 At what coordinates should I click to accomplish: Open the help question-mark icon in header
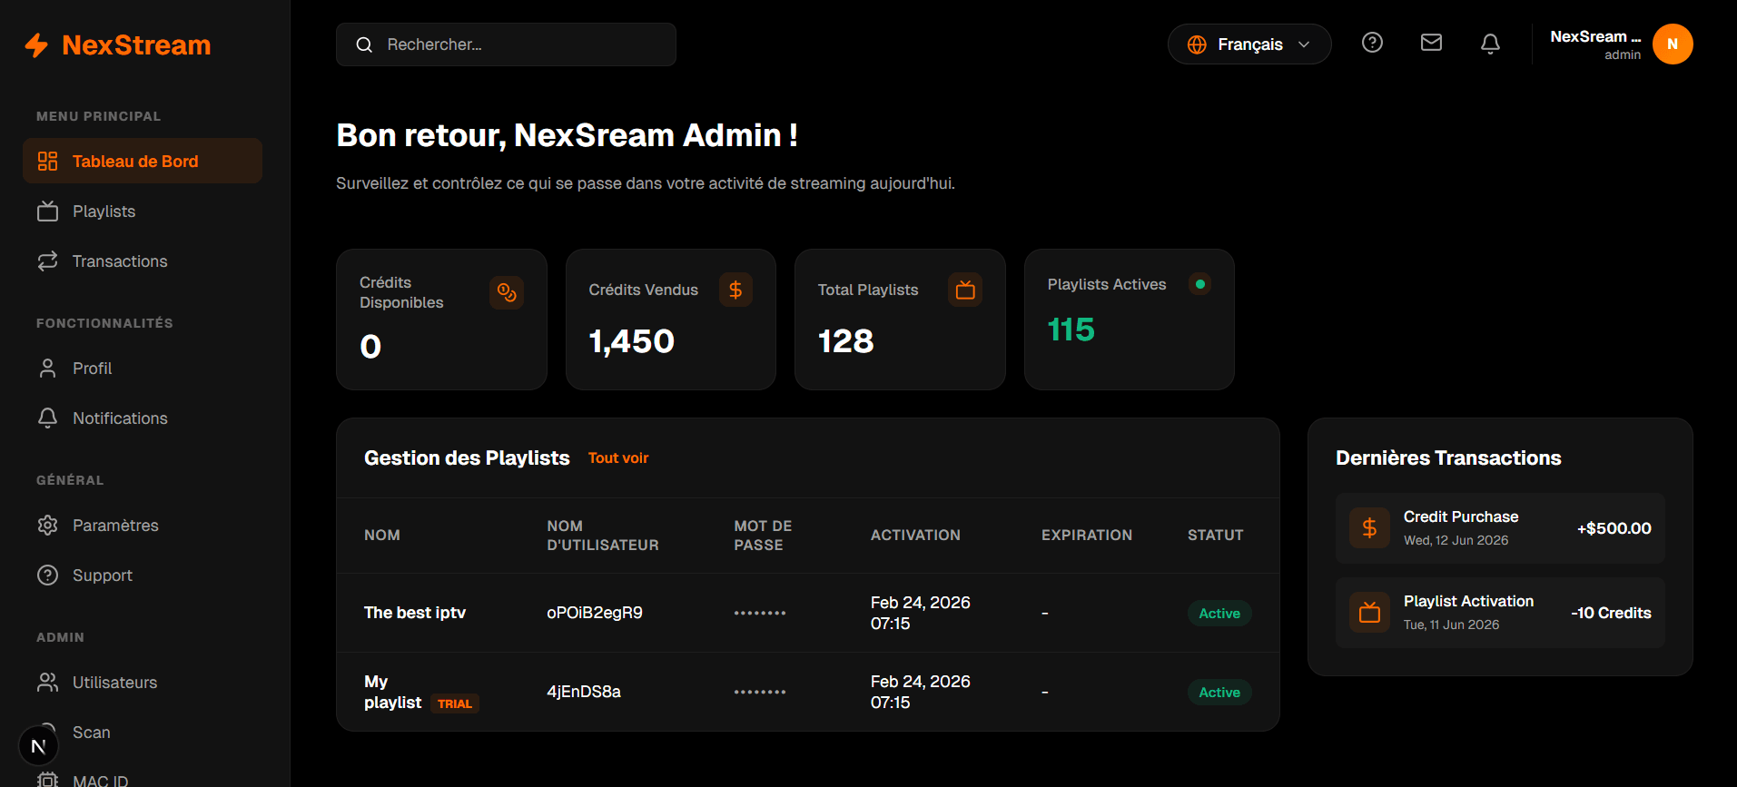click(1372, 43)
